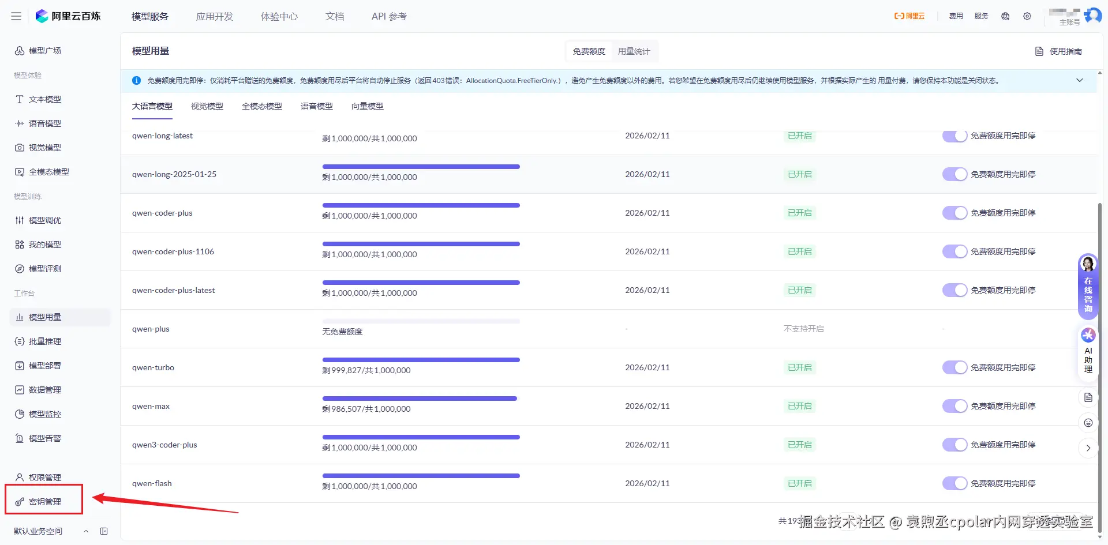Switch to the 视觉模型 category tab
Viewport: 1108px width, 545px height.
tap(207, 106)
